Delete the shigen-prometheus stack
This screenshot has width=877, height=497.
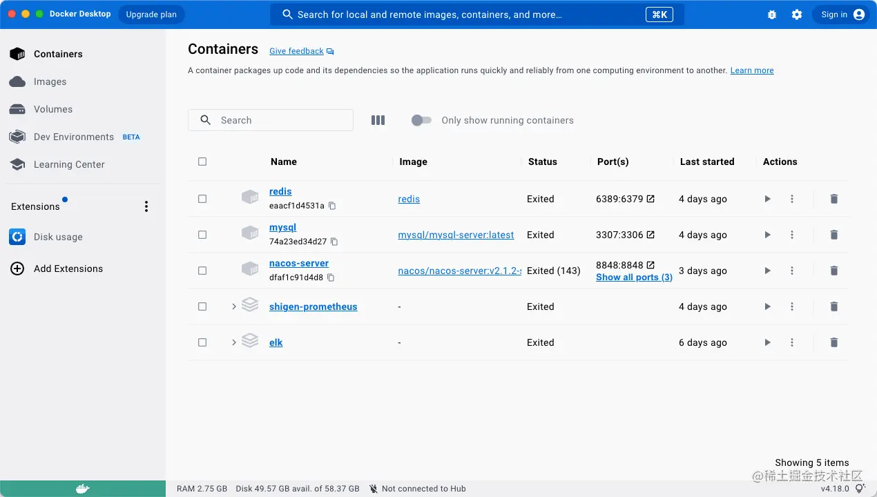pos(833,306)
